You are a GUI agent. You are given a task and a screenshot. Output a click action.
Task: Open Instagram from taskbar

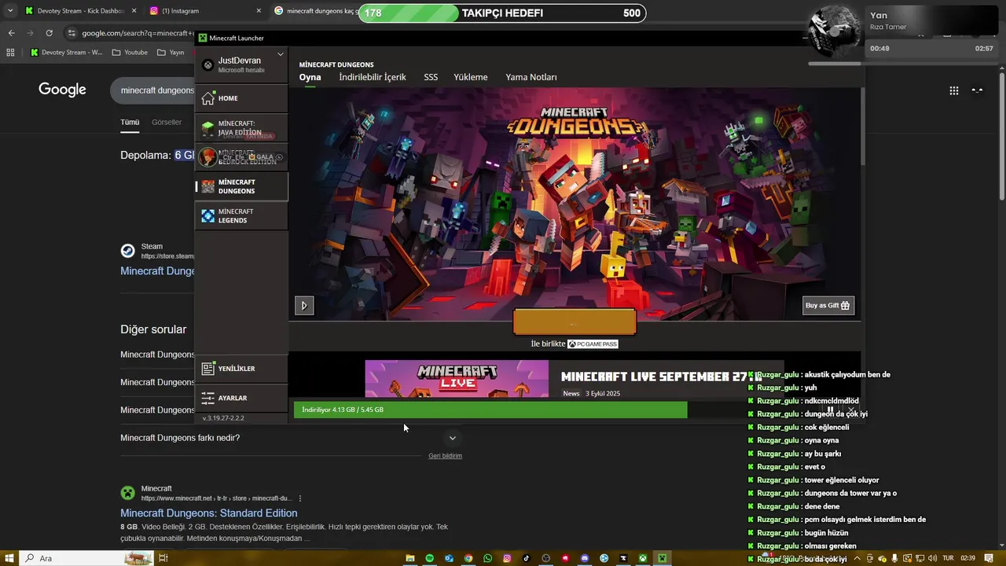[x=507, y=558]
